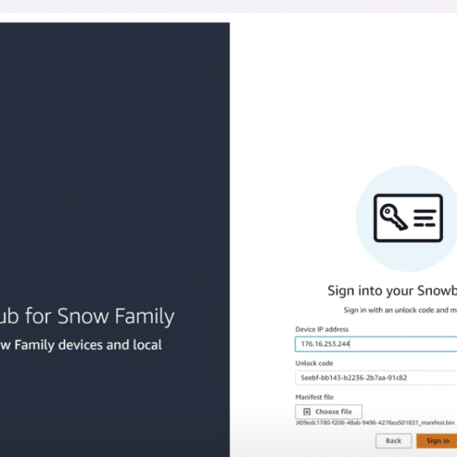This screenshot has width=457, height=457.
Task: Click the 'Sign in with an unlock code' subtitle
Action: (x=400, y=310)
